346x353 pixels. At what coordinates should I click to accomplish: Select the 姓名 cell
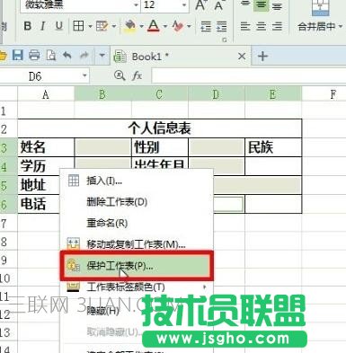[x=46, y=147]
